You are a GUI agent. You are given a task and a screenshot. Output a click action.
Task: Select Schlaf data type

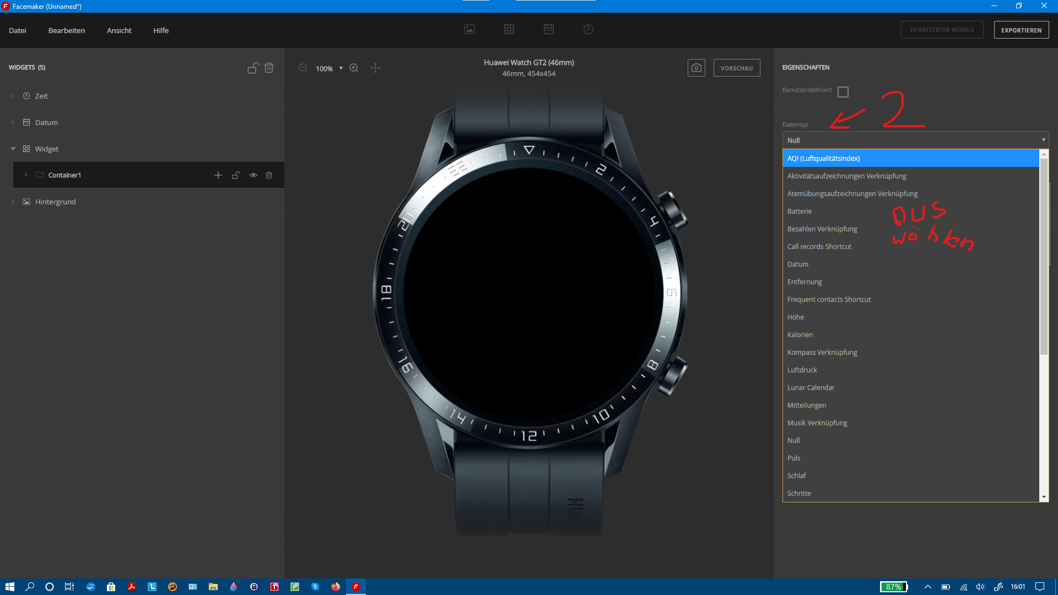pyautogui.click(x=911, y=475)
